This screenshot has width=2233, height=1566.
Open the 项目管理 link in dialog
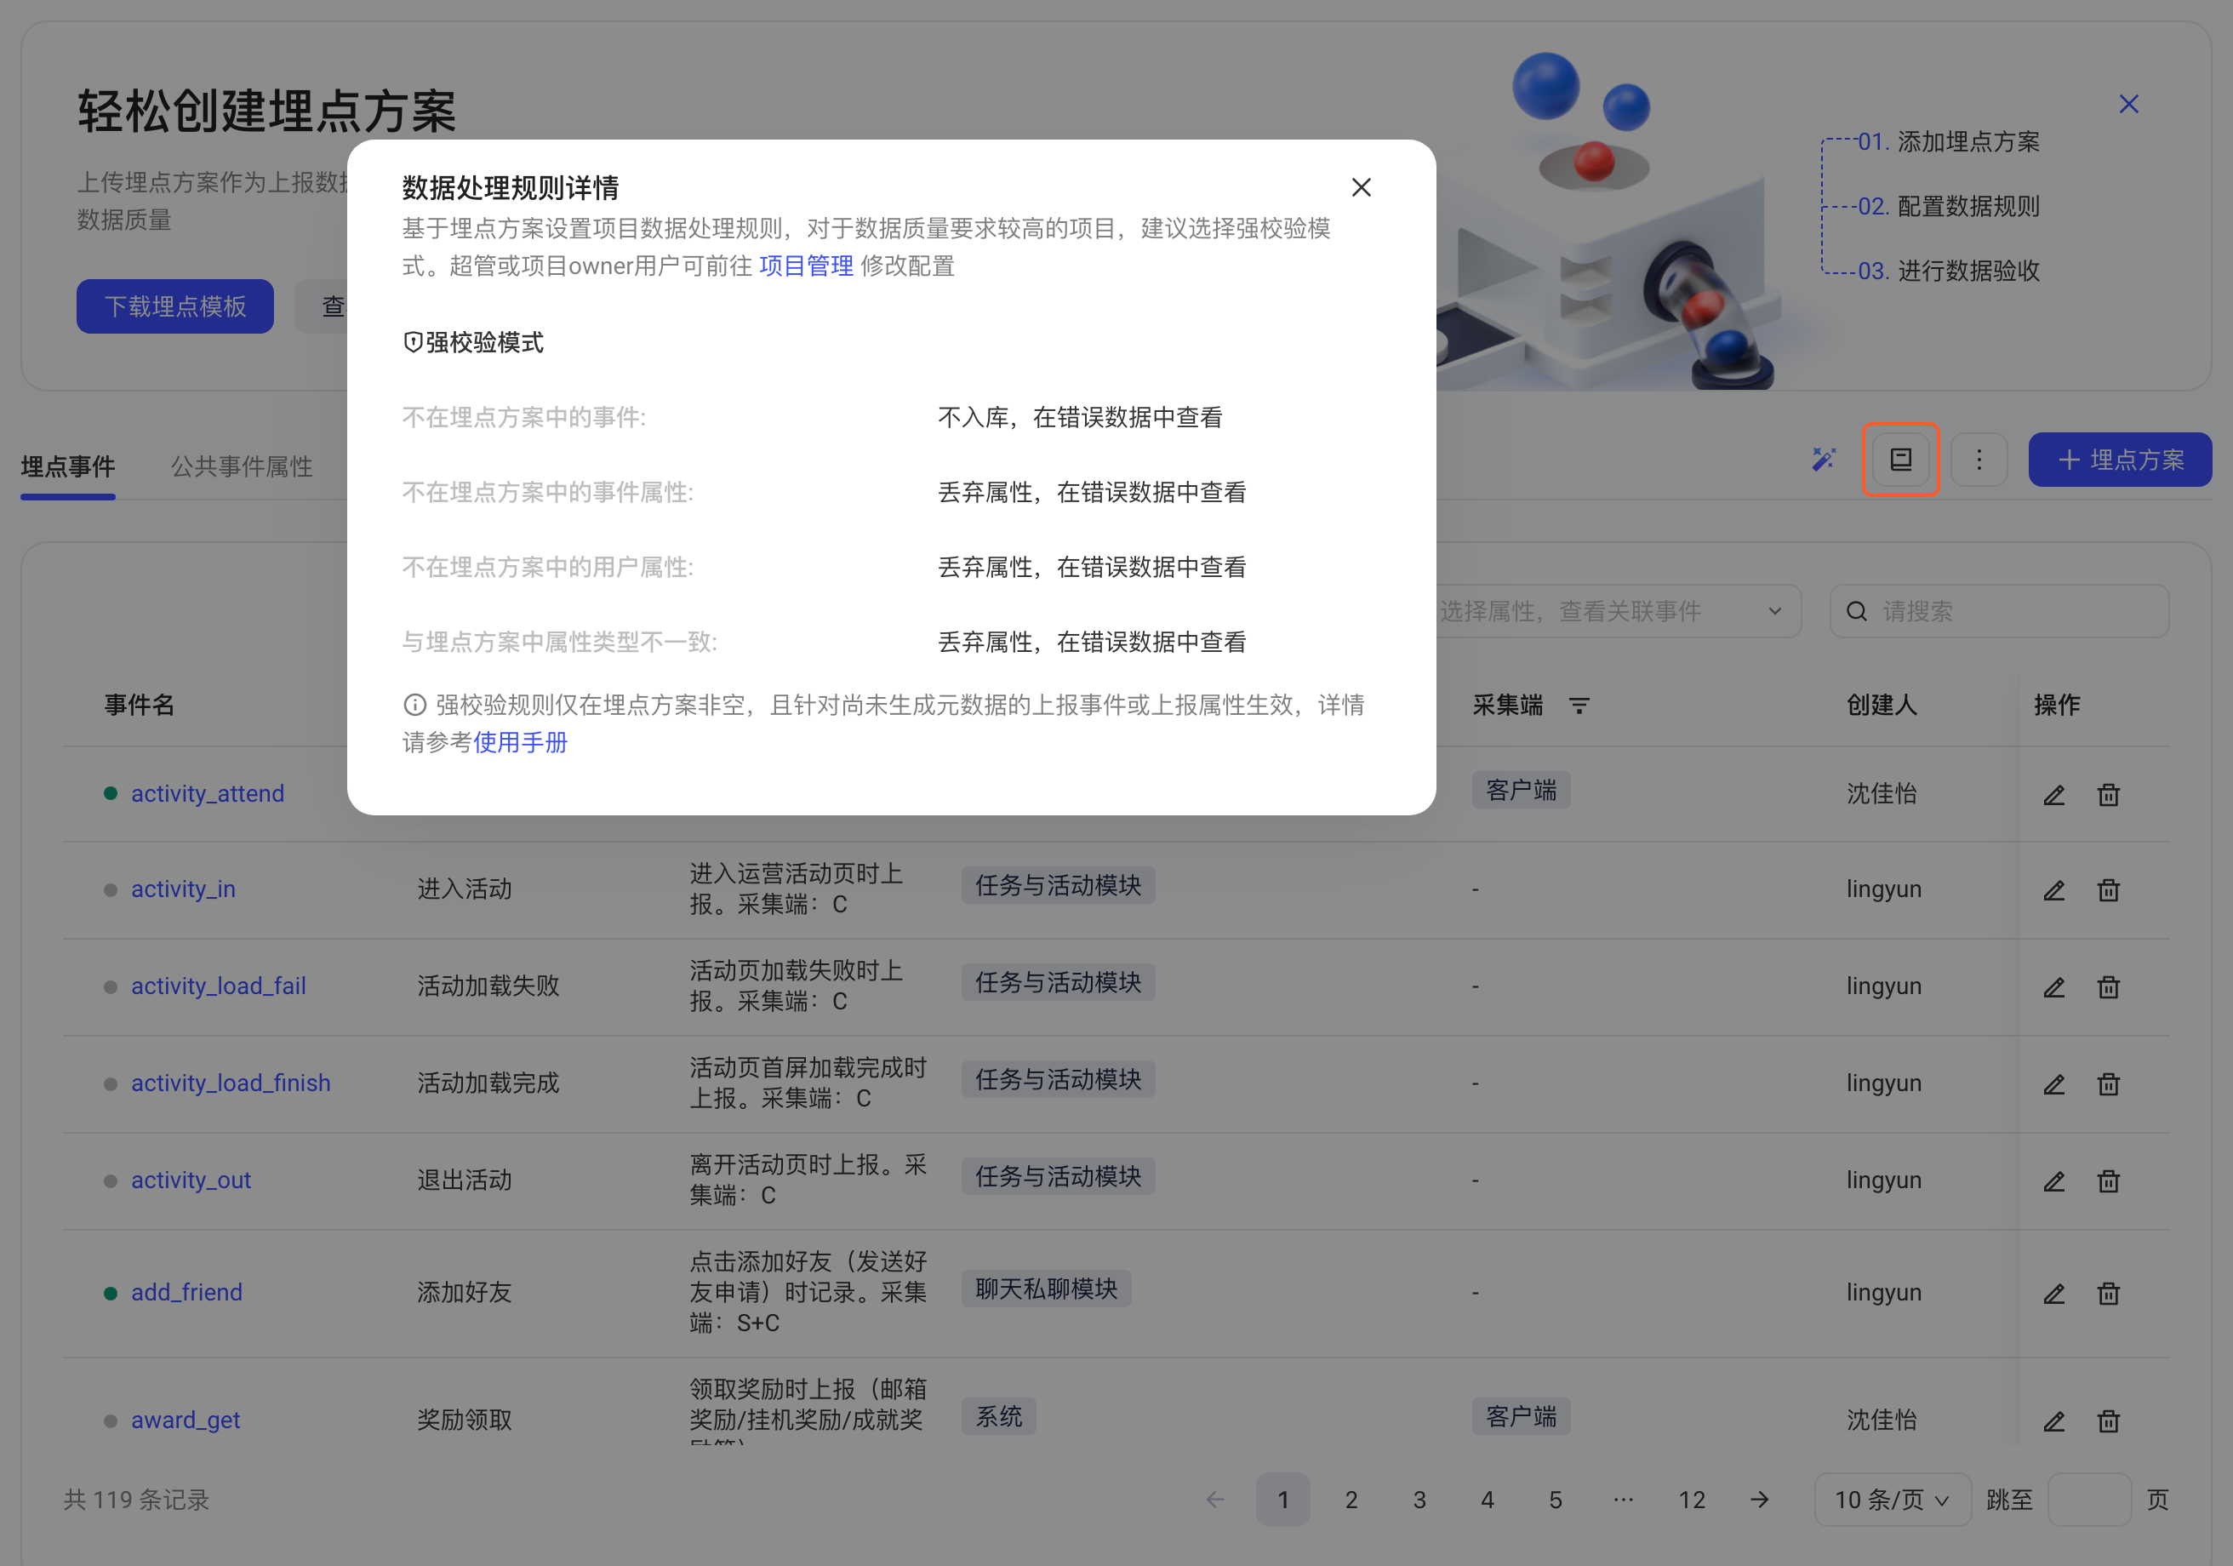pos(805,266)
